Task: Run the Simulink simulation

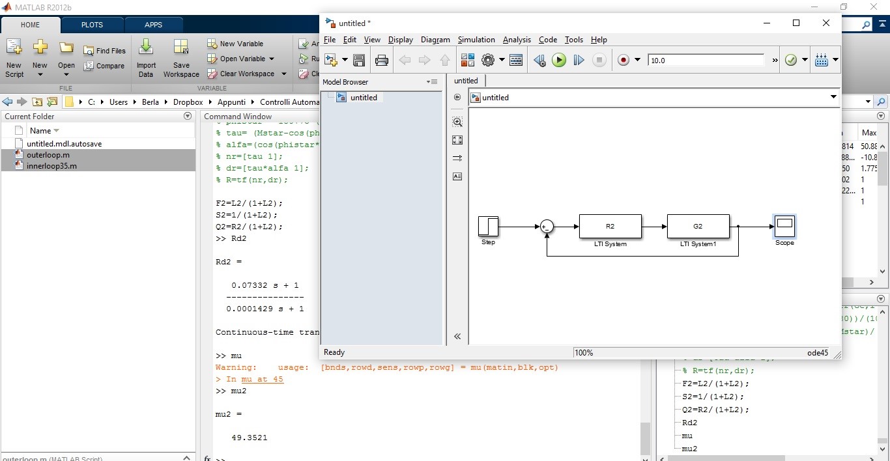Action: click(x=559, y=61)
